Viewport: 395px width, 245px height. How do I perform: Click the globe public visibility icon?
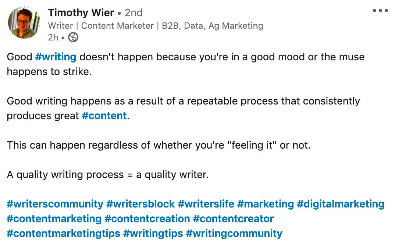(73, 38)
